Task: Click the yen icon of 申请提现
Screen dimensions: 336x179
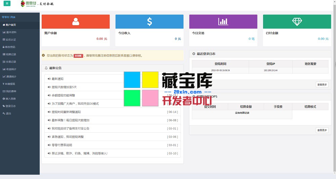Action: point(3,84)
